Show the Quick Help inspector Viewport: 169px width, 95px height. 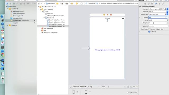tap(149, 4)
